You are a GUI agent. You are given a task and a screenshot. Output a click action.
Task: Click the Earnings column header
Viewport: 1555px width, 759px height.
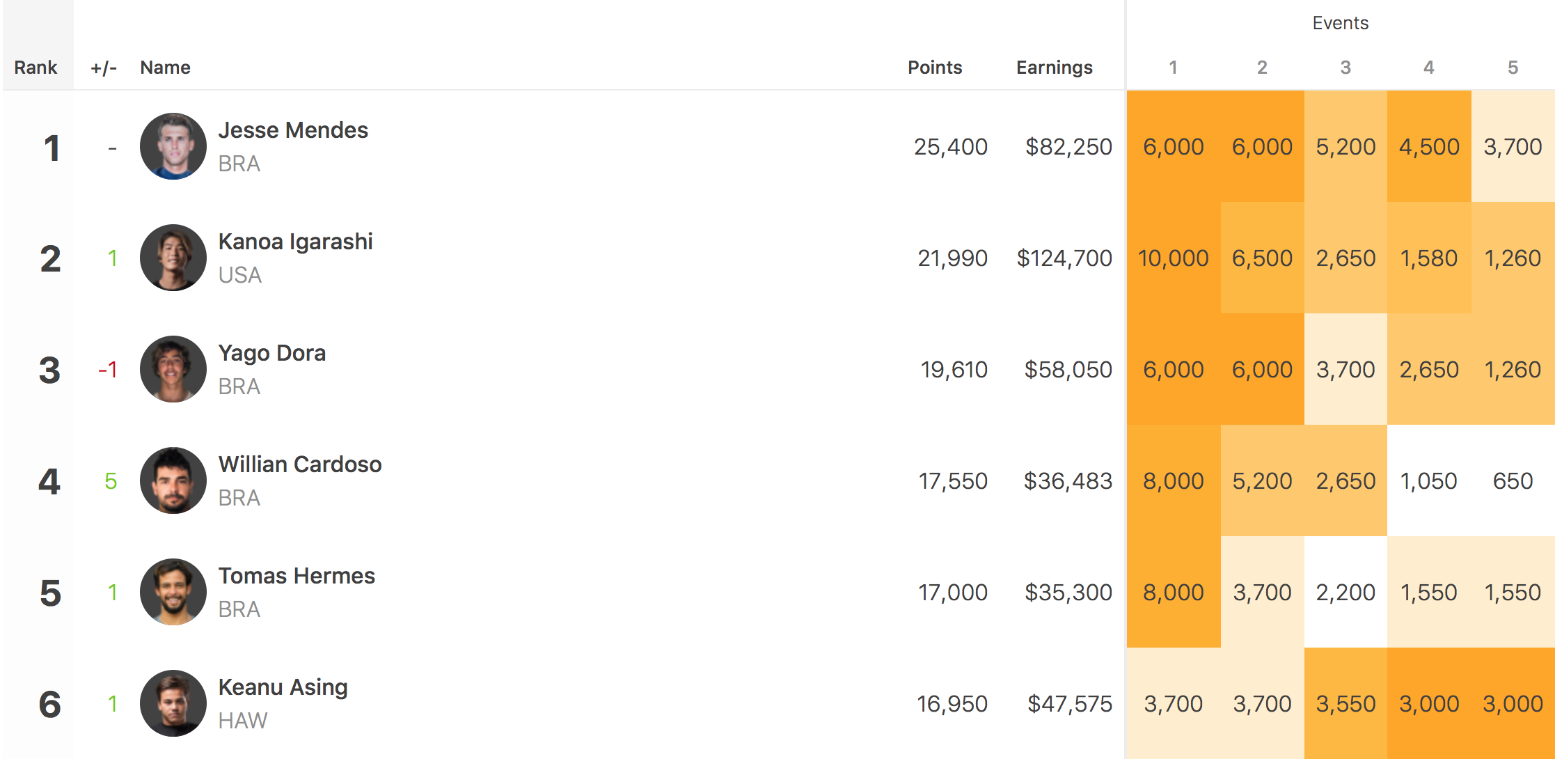click(x=1054, y=68)
